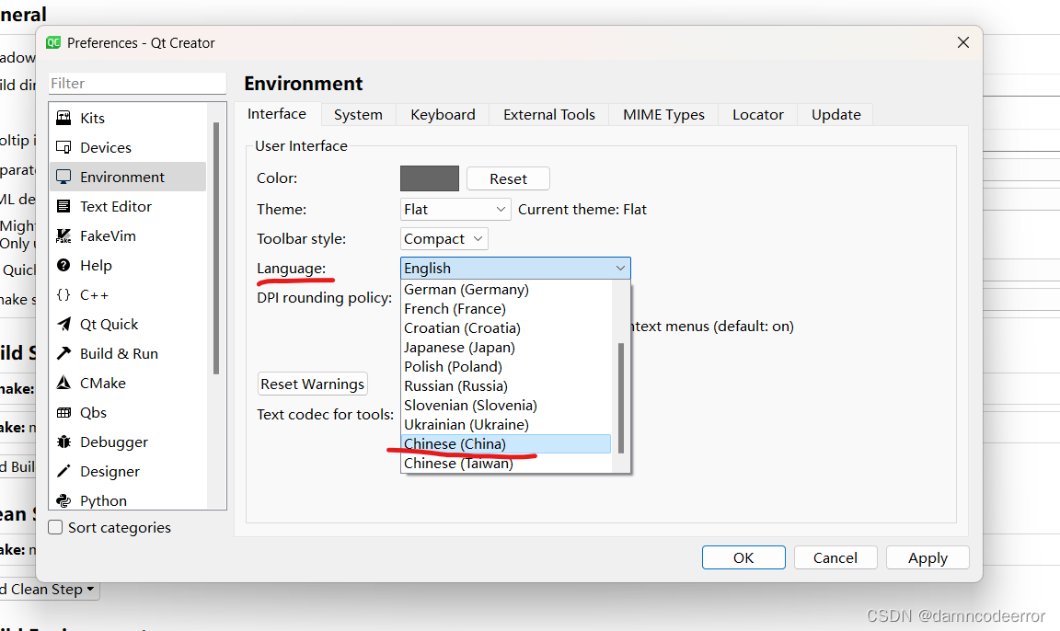Select the FakeVim icon

coord(63,235)
